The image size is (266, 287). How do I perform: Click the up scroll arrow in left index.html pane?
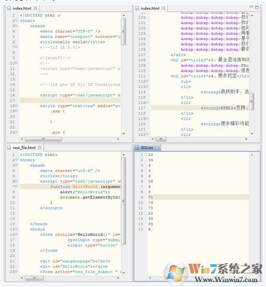[x=123, y=16]
